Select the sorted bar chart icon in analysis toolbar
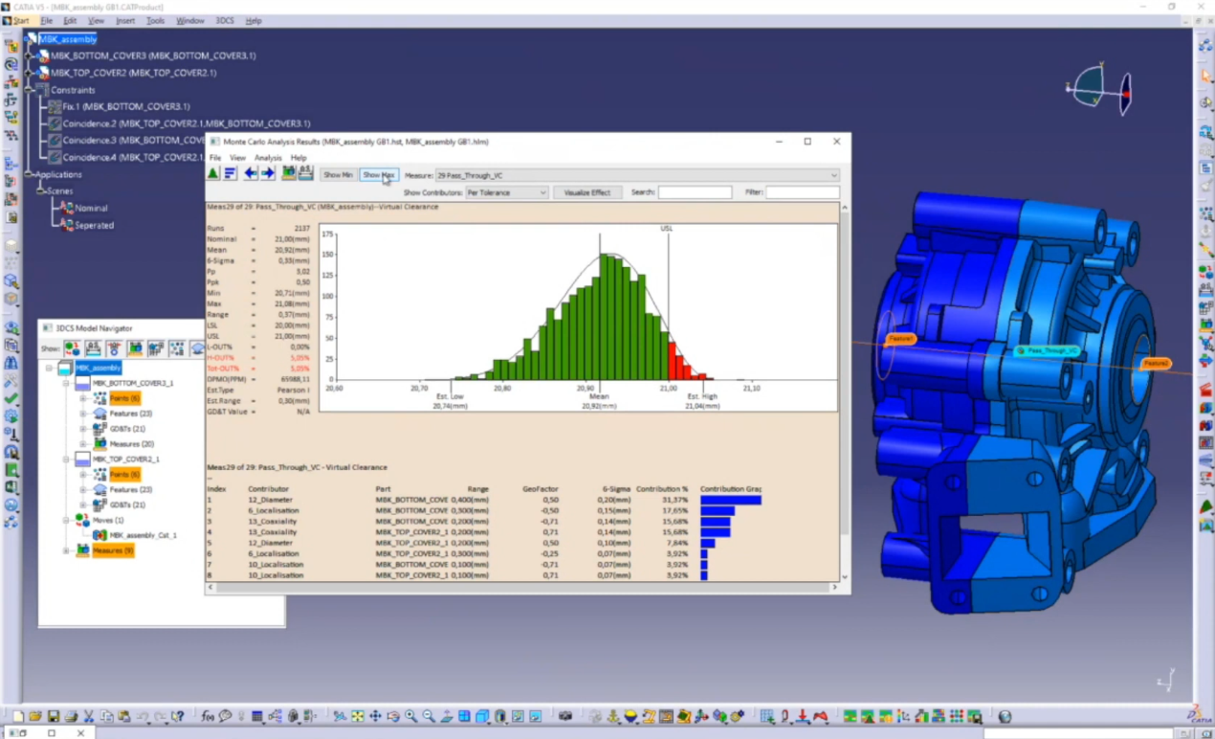 click(x=230, y=172)
